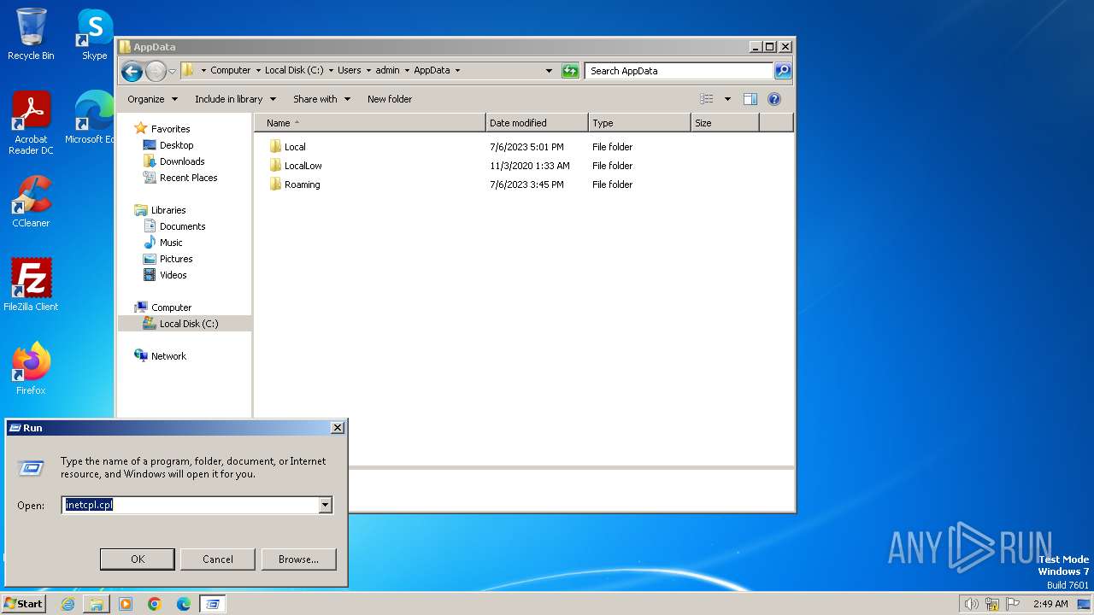The height and width of the screenshot is (615, 1094).
Task: Click the Refresh button beside address bar
Action: pos(570,71)
